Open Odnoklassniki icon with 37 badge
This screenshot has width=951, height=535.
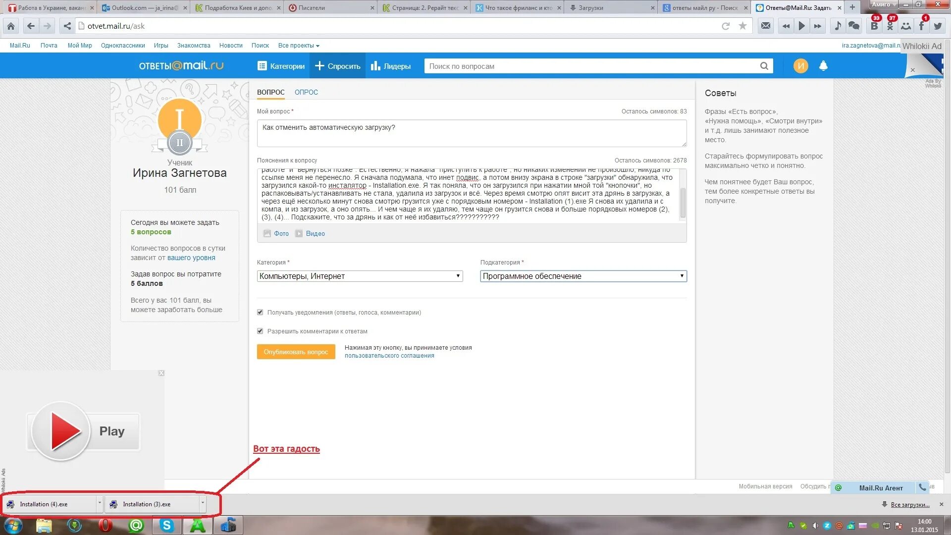[891, 25]
